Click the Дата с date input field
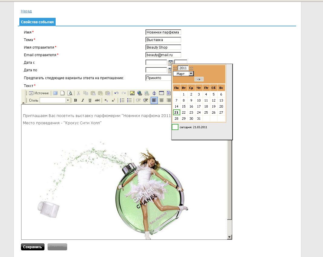This screenshot has width=323, height=257. tap(156, 62)
